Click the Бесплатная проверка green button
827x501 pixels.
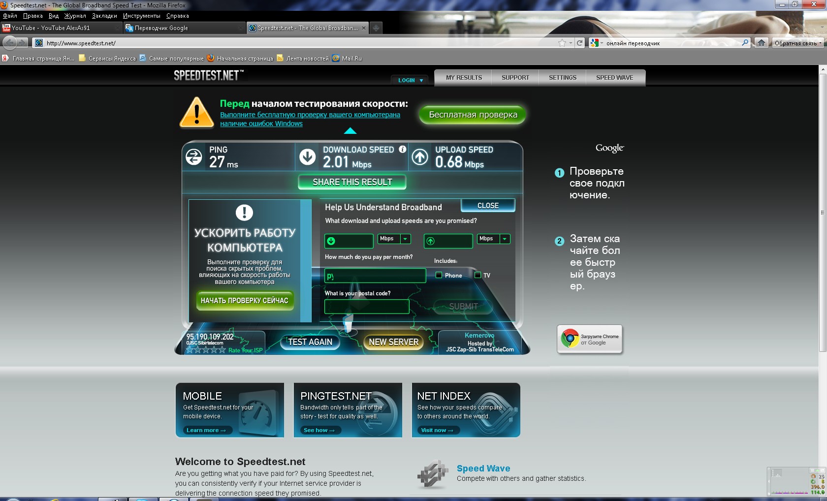point(473,115)
